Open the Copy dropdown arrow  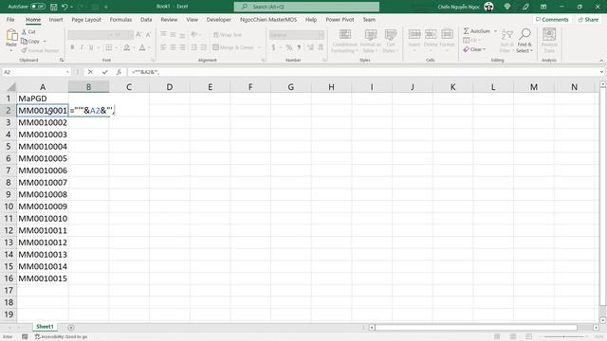45,41
